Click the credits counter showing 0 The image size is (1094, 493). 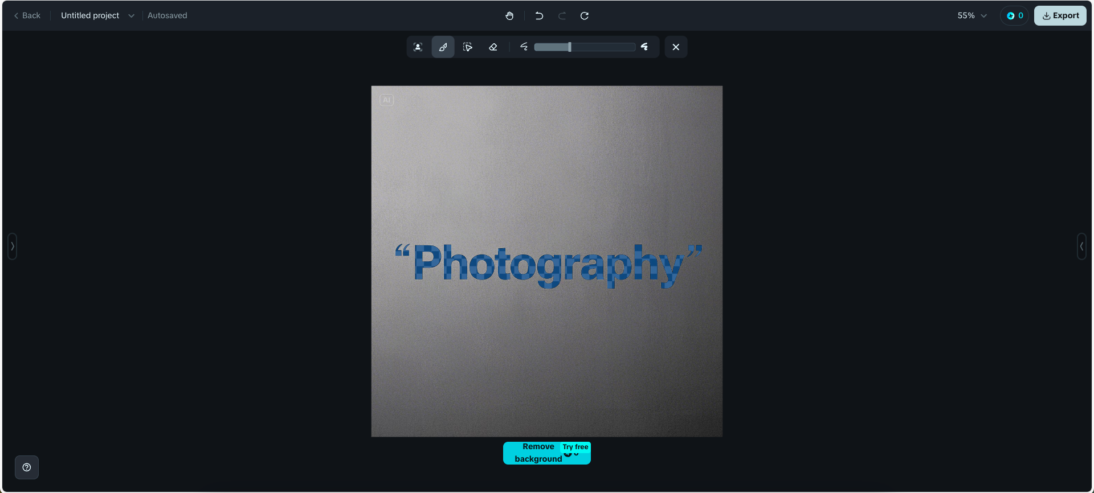(x=1015, y=16)
